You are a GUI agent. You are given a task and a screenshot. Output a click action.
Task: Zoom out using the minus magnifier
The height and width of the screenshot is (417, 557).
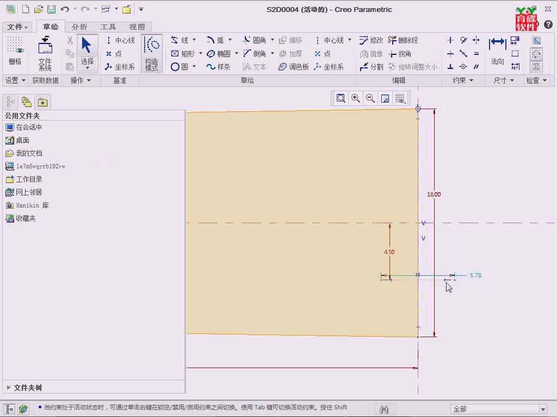click(370, 98)
